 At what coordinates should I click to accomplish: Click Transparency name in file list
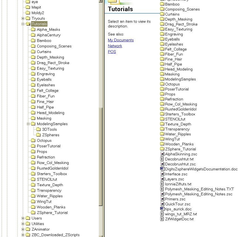coord(177,129)
